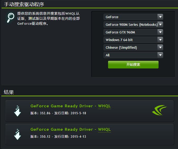This screenshot has height=149, width=178.
Task: Change the Windows 7 64-bit operating system
Action: tap(133, 40)
